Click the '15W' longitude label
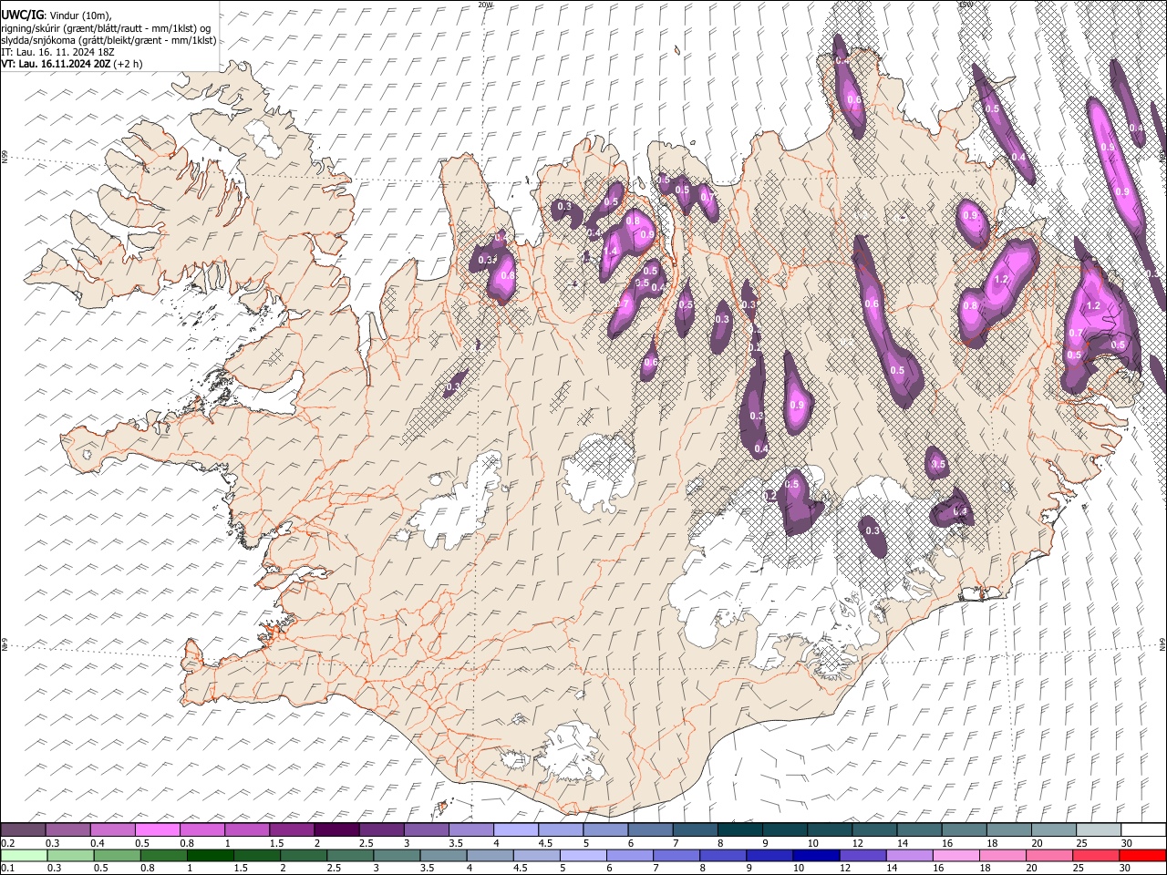Viewport: 1167px width, 875px height. [x=966, y=5]
